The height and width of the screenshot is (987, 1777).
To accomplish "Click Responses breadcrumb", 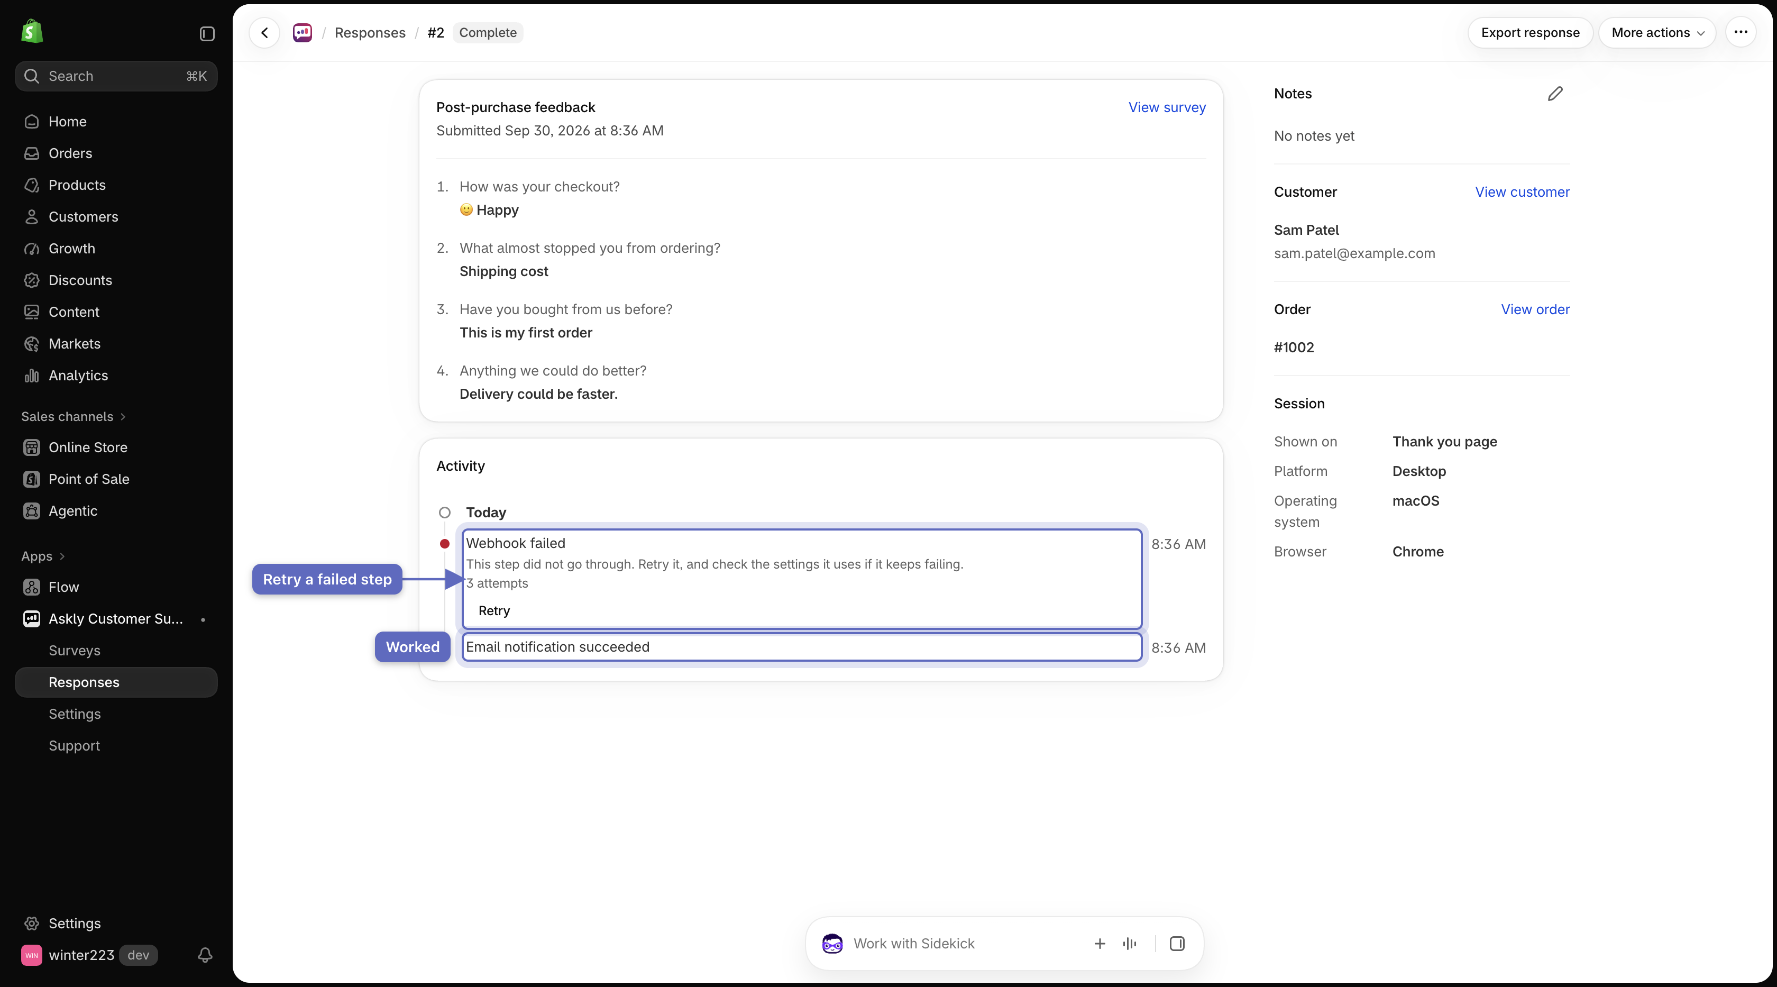I will point(370,32).
